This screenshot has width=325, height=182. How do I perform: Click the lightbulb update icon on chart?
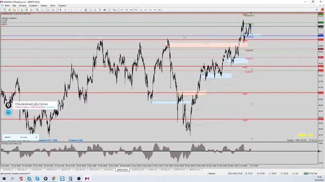(8, 105)
